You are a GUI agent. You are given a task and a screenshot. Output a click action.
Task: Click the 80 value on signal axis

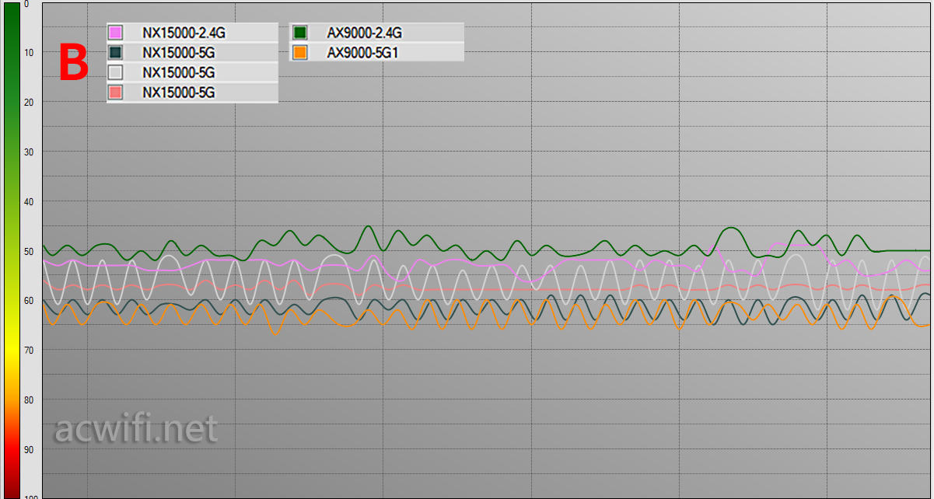coord(29,400)
